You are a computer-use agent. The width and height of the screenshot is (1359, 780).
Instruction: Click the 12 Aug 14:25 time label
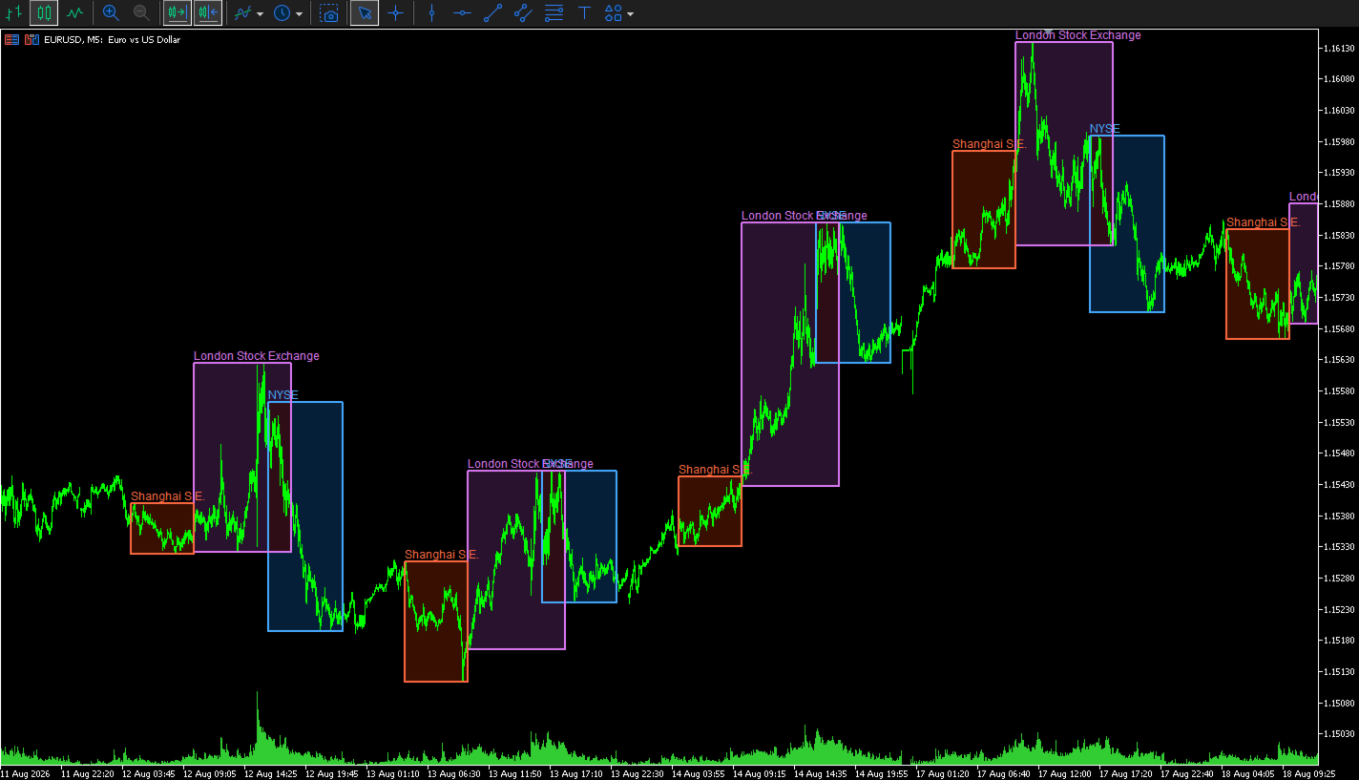(x=270, y=773)
